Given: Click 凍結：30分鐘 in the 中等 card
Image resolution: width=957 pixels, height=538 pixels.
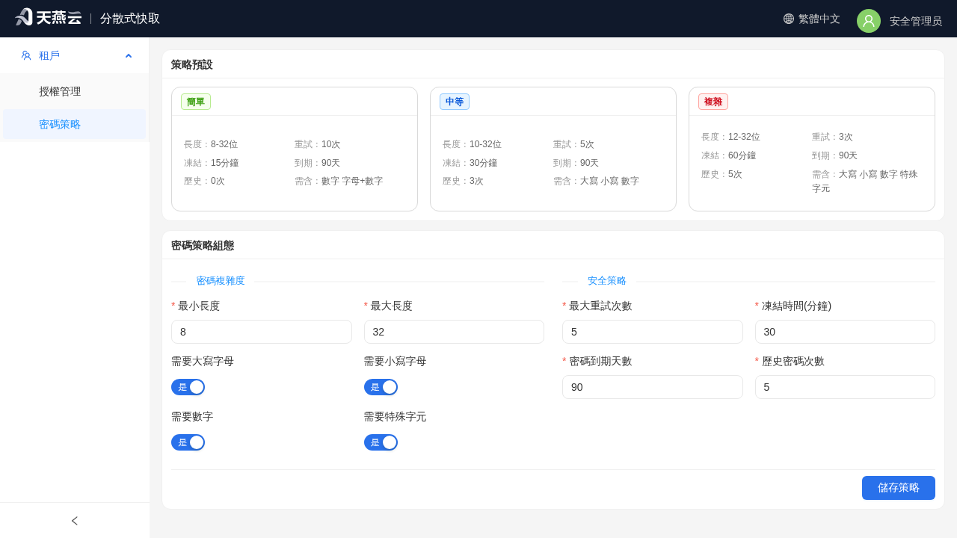Looking at the screenshot, I should [x=470, y=163].
